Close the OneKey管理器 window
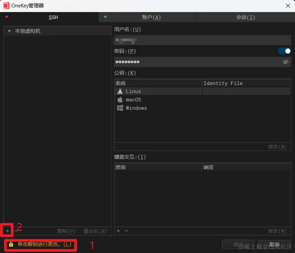Viewport: 295px width, 253px height. (288, 6)
